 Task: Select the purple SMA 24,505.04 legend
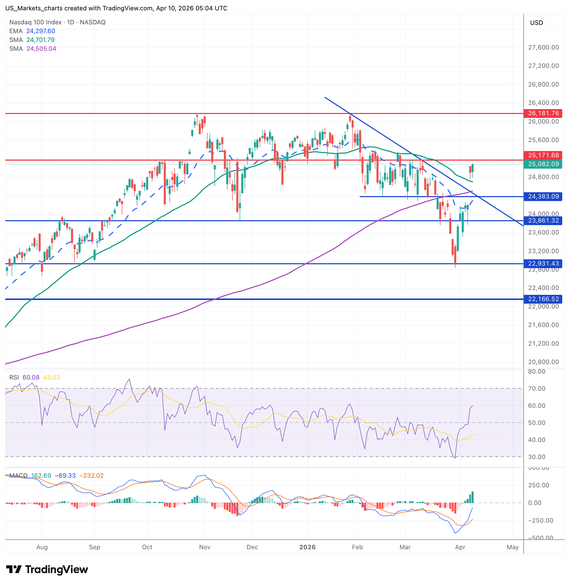(33, 48)
